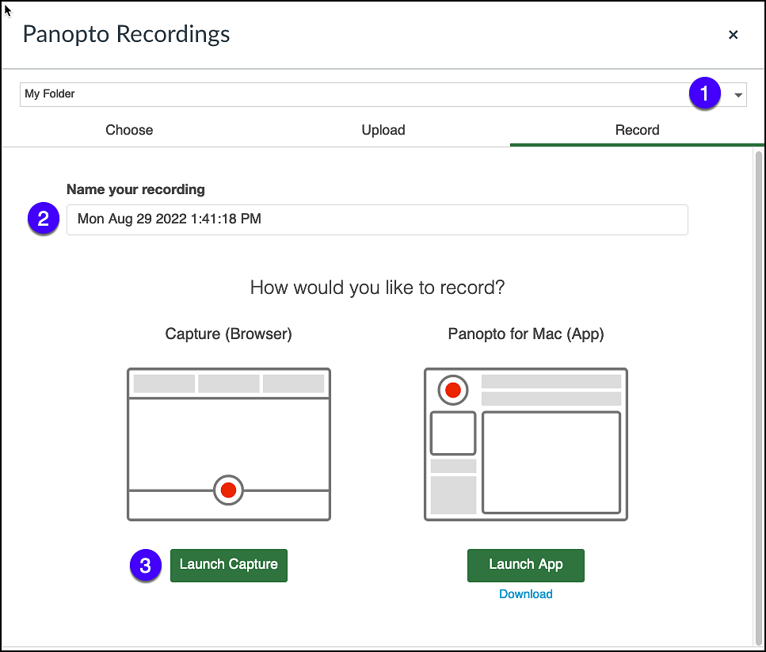Click the purple badge numbered 1
The width and height of the screenshot is (766, 652).
pyautogui.click(x=704, y=93)
